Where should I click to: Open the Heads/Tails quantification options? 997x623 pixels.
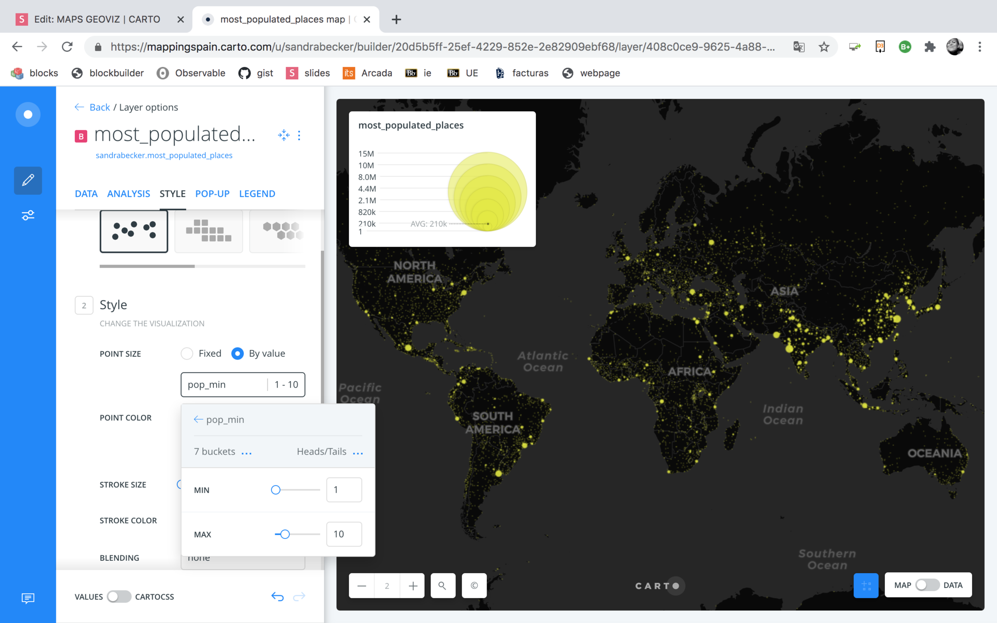point(358,452)
